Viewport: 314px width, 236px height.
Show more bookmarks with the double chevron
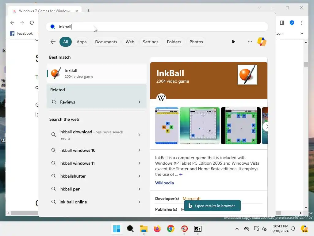(x=302, y=33)
